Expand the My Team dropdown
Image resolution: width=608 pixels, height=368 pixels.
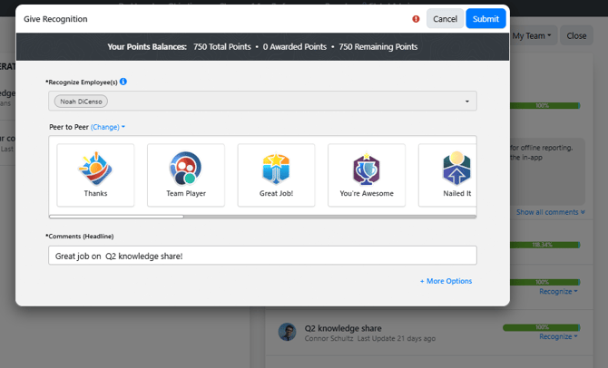pyautogui.click(x=532, y=36)
